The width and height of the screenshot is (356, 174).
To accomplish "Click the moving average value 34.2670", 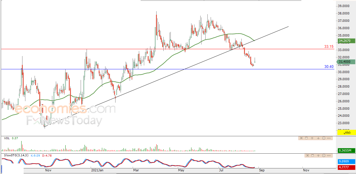I will pyautogui.click(x=346, y=40).
